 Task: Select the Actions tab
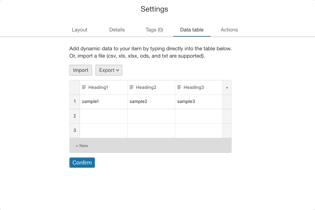pos(229,30)
